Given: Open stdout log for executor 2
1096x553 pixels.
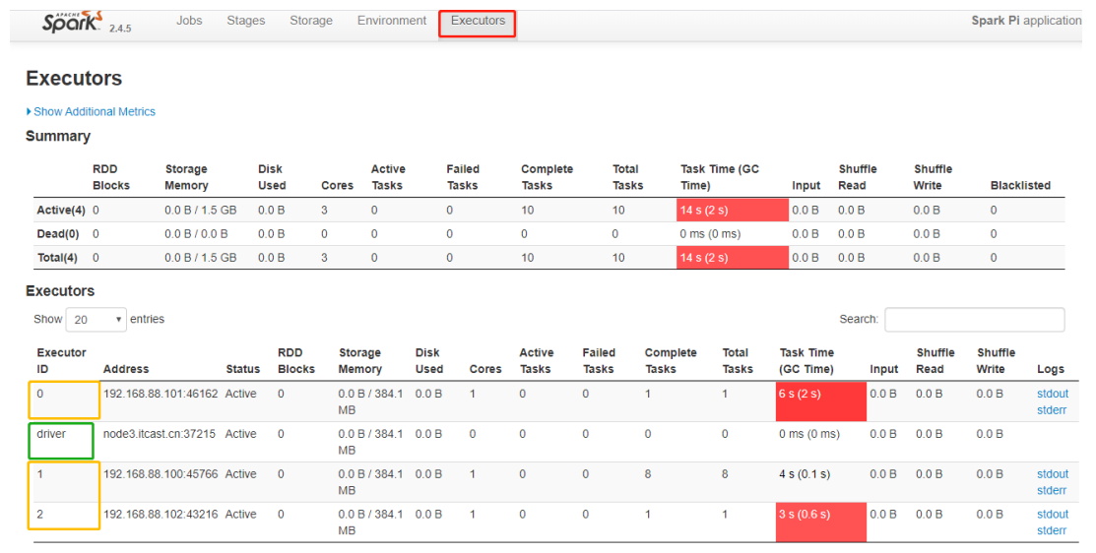Looking at the screenshot, I should [x=1052, y=515].
